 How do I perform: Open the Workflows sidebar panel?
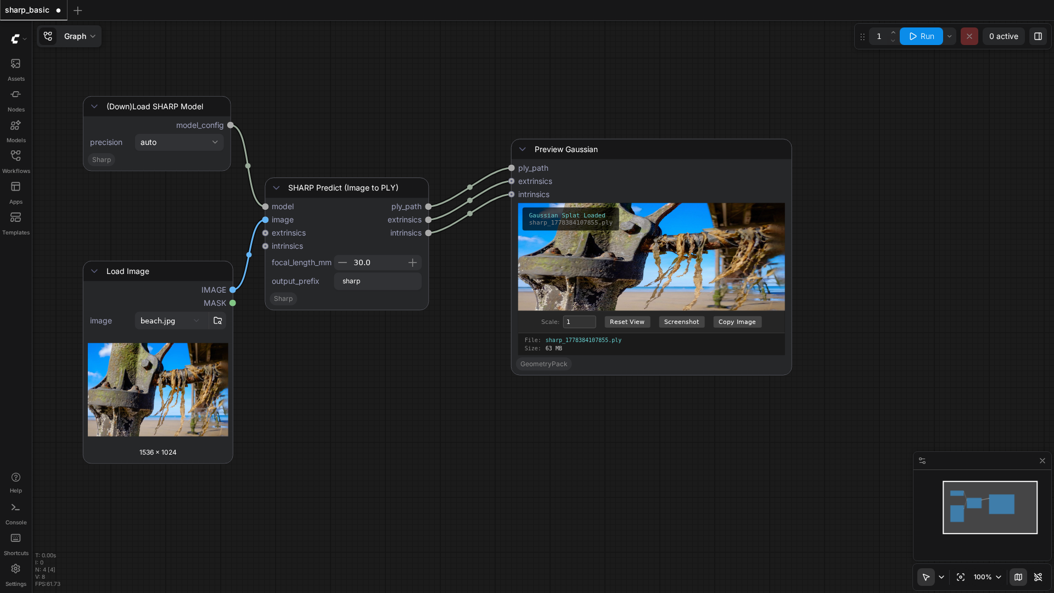click(x=16, y=162)
